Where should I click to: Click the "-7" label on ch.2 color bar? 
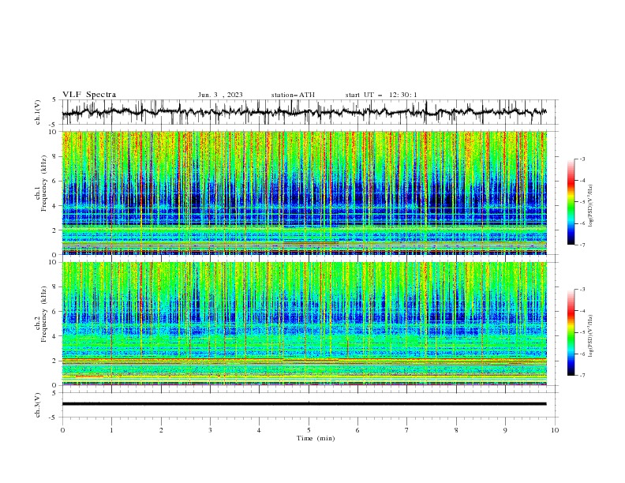coord(582,376)
